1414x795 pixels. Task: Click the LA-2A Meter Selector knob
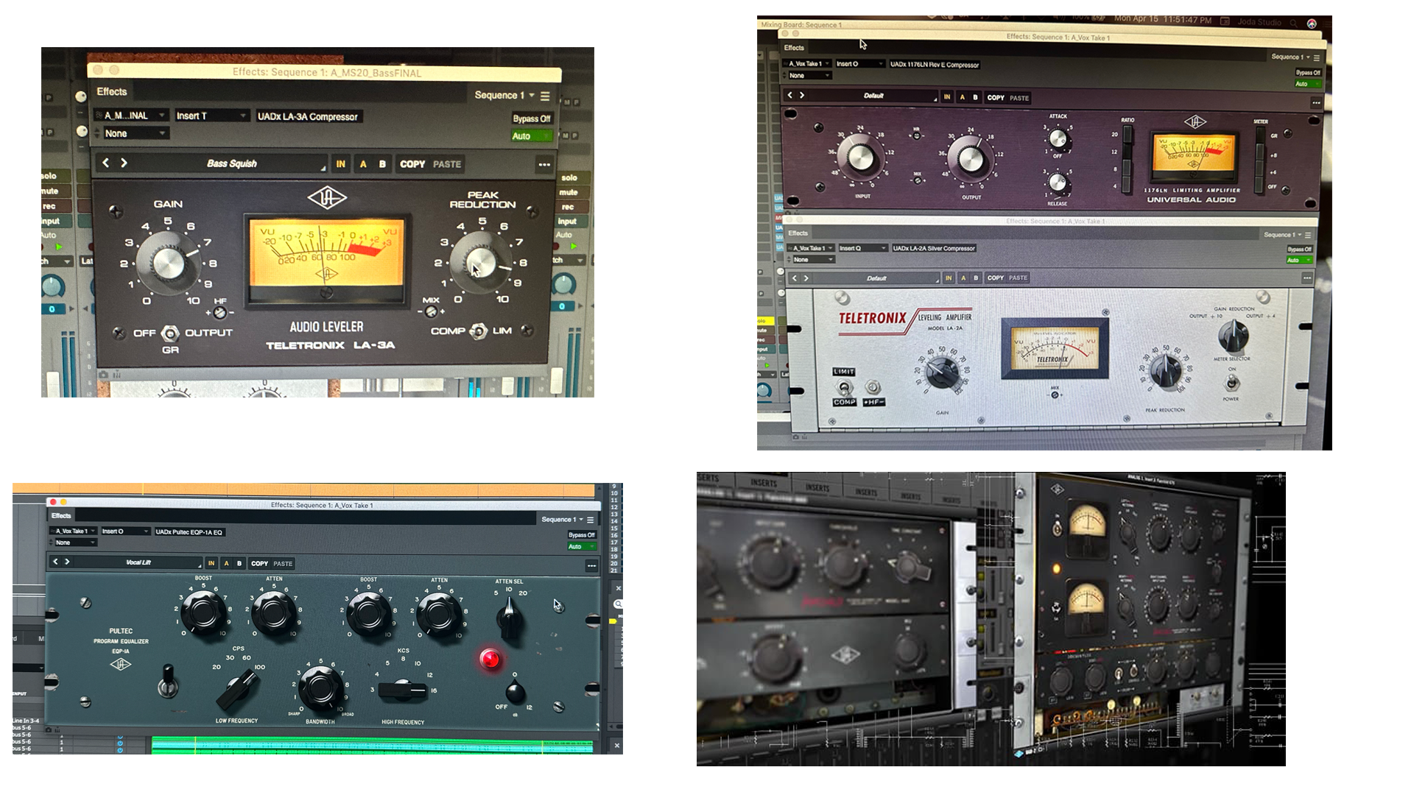(1233, 336)
